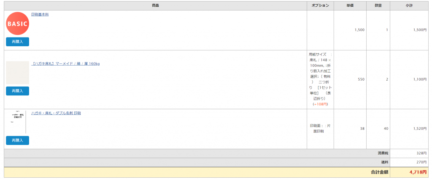Click the ハガキ・席札 printing thumbnail image

(17, 122)
